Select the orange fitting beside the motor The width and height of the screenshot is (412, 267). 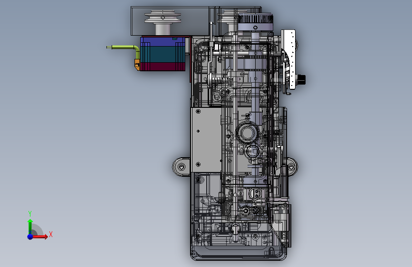(137, 65)
